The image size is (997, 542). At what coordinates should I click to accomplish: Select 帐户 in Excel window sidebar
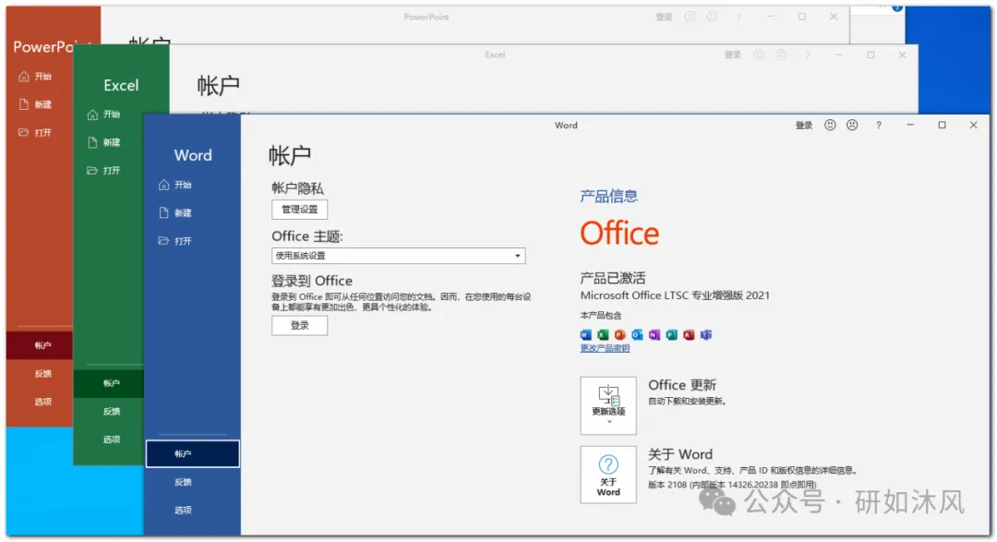coord(109,383)
